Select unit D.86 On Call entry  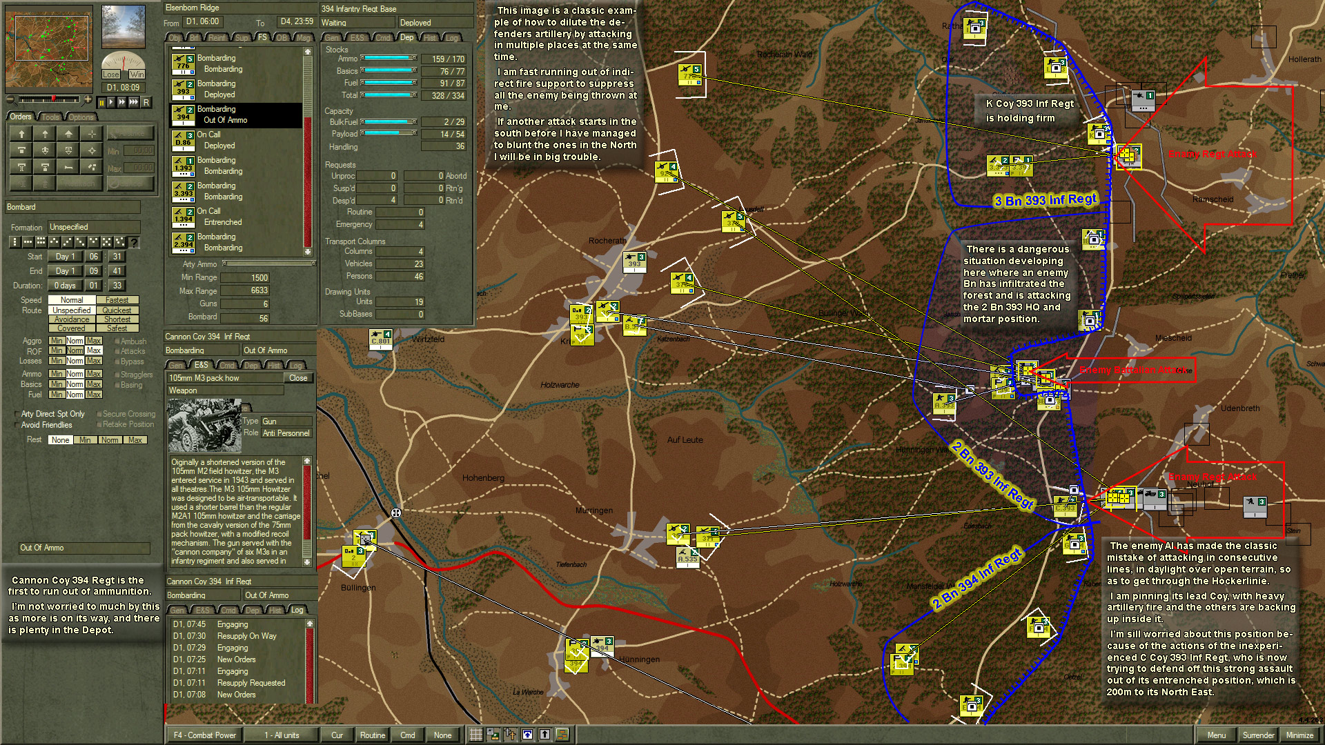point(236,140)
